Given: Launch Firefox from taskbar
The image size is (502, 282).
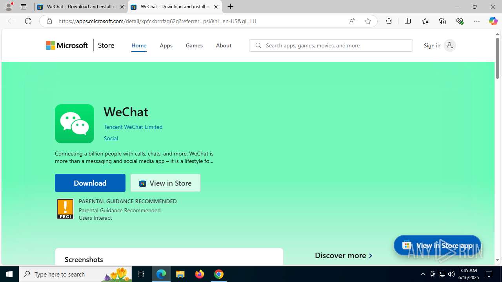Looking at the screenshot, I should pos(200,274).
